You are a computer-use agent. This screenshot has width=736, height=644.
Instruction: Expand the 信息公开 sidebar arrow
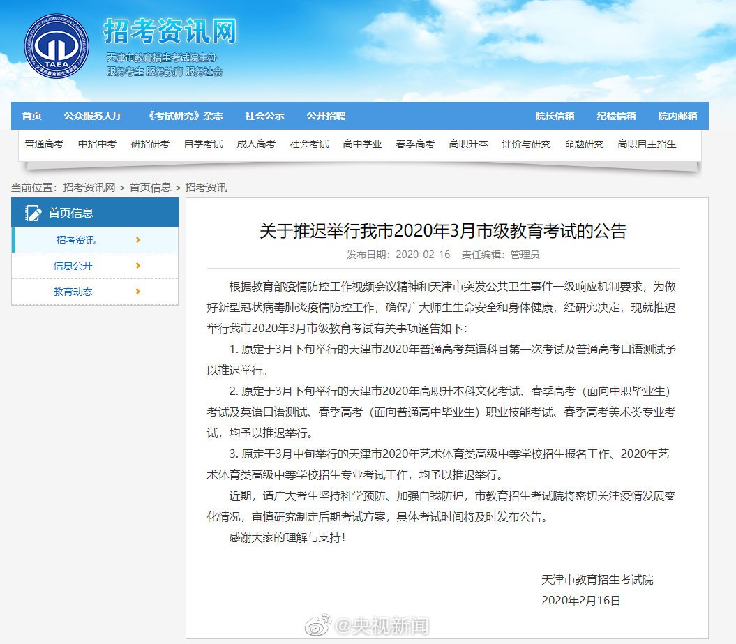(x=138, y=266)
